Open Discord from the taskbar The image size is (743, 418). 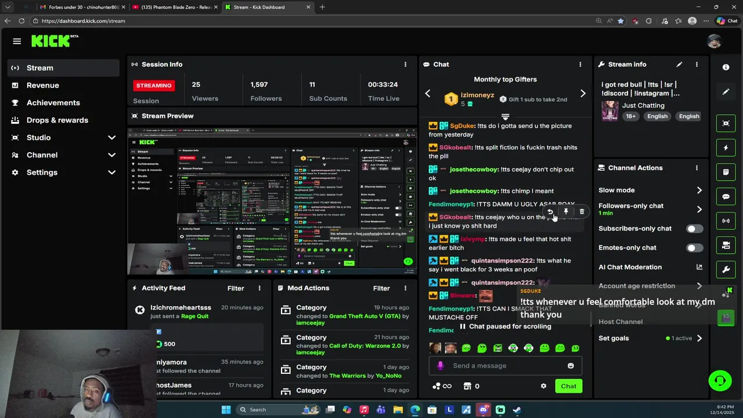[483, 410]
